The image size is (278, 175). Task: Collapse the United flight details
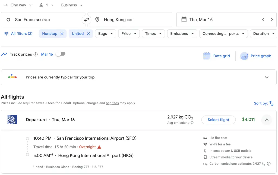click(x=267, y=120)
